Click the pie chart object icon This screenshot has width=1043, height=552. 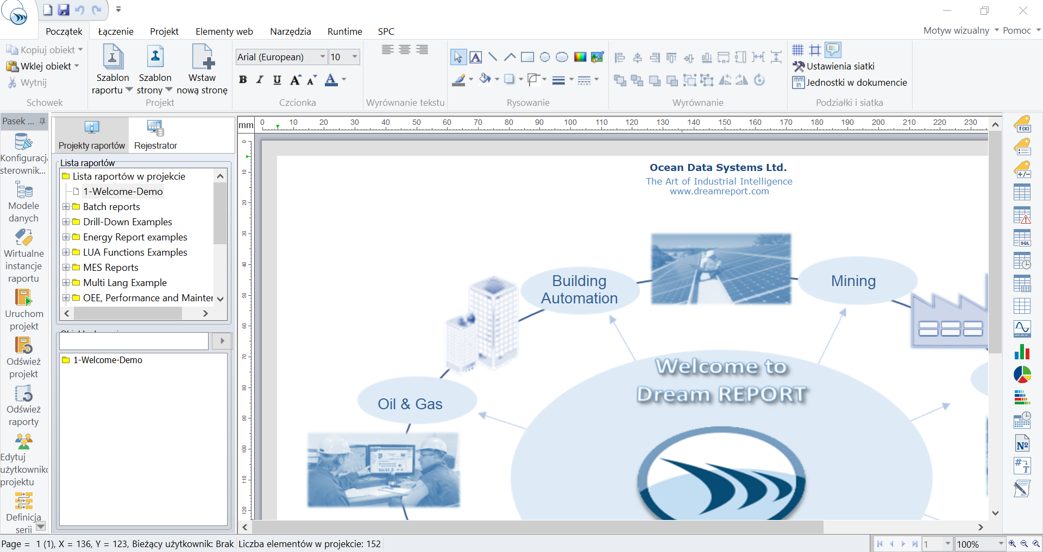pos(1022,375)
